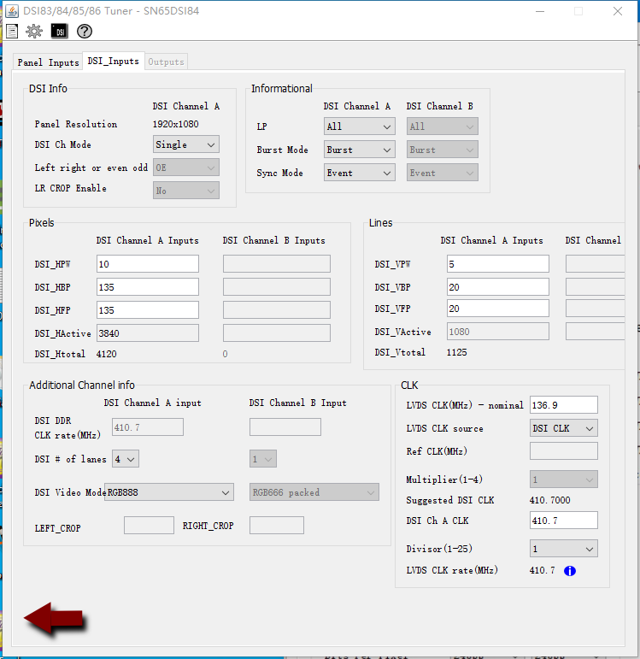The image size is (640, 659).
Task: Click the blue info icon near LVDS CLK rate
Action: pyautogui.click(x=569, y=571)
